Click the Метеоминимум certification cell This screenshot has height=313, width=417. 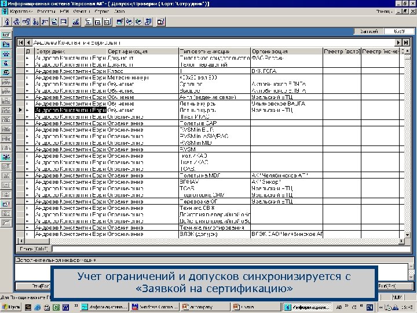tap(143, 78)
